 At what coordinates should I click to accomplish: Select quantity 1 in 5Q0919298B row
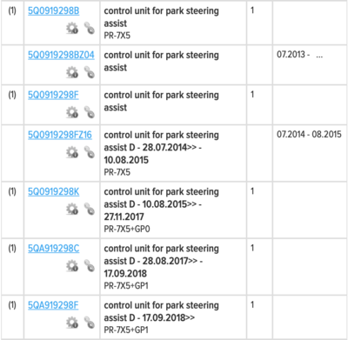(x=252, y=10)
